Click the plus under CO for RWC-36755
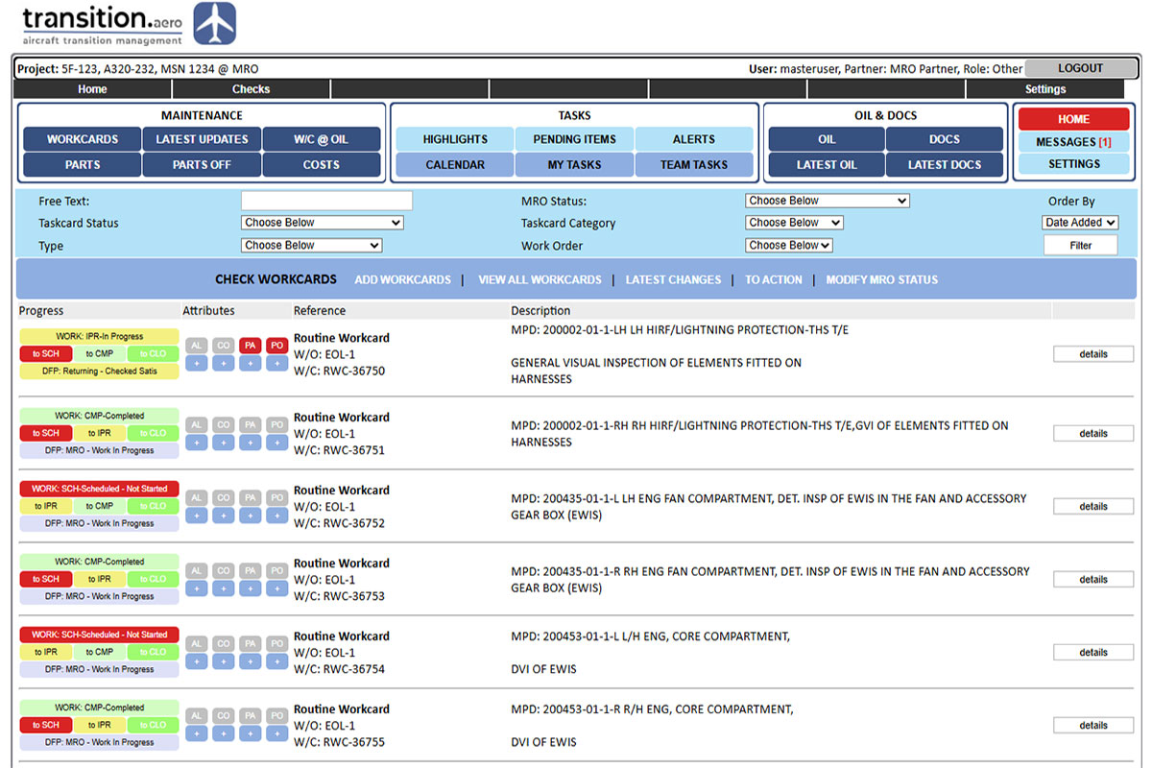This screenshot has height=768, width=1152. 223,734
